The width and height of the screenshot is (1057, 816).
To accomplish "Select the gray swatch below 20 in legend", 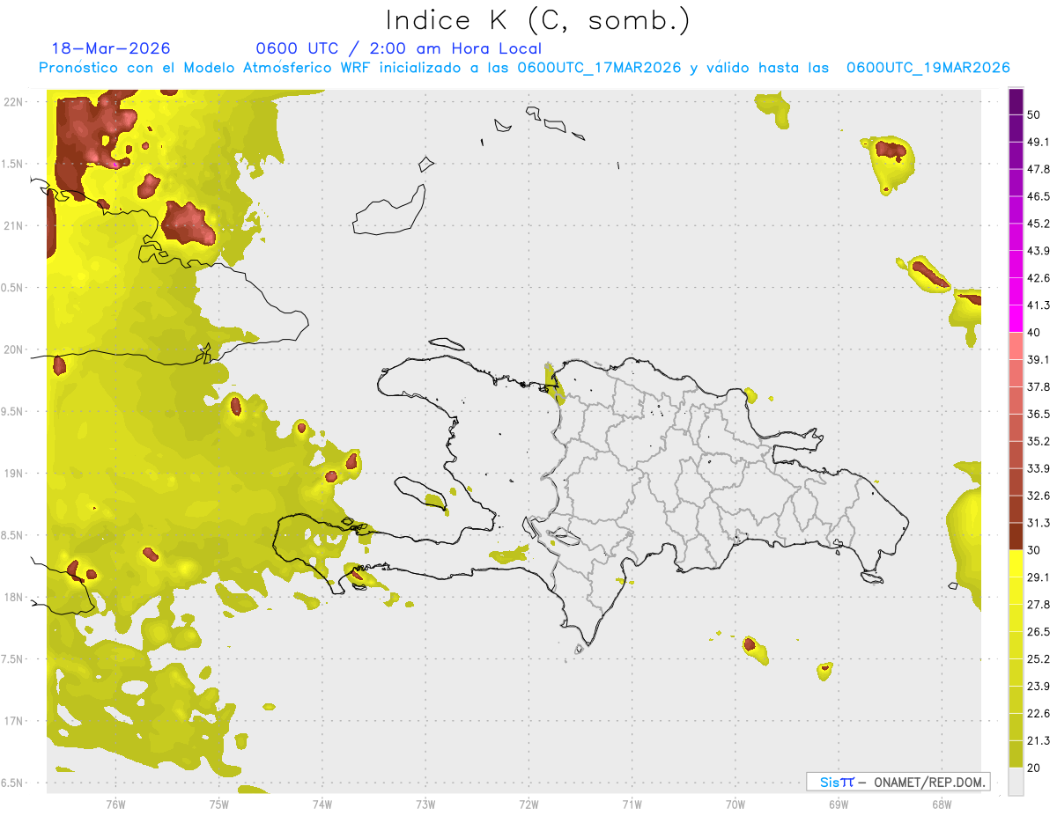I will pyautogui.click(x=1016, y=782).
